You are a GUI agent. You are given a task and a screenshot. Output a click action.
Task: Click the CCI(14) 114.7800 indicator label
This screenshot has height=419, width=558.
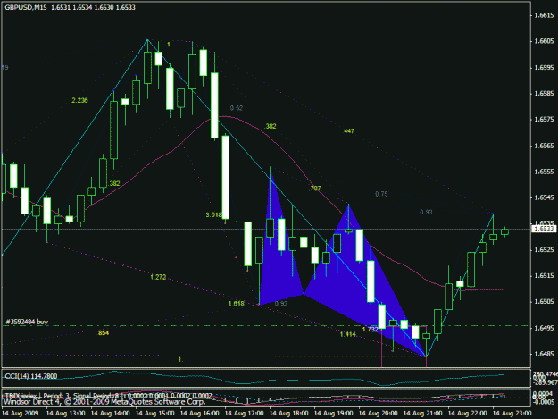tap(31, 376)
